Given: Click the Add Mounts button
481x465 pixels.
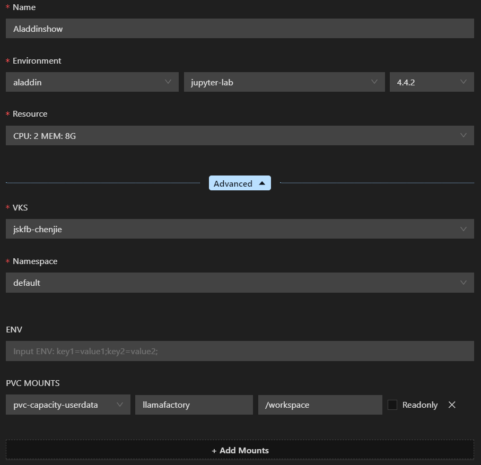Looking at the screenshot, I should 240,450.
